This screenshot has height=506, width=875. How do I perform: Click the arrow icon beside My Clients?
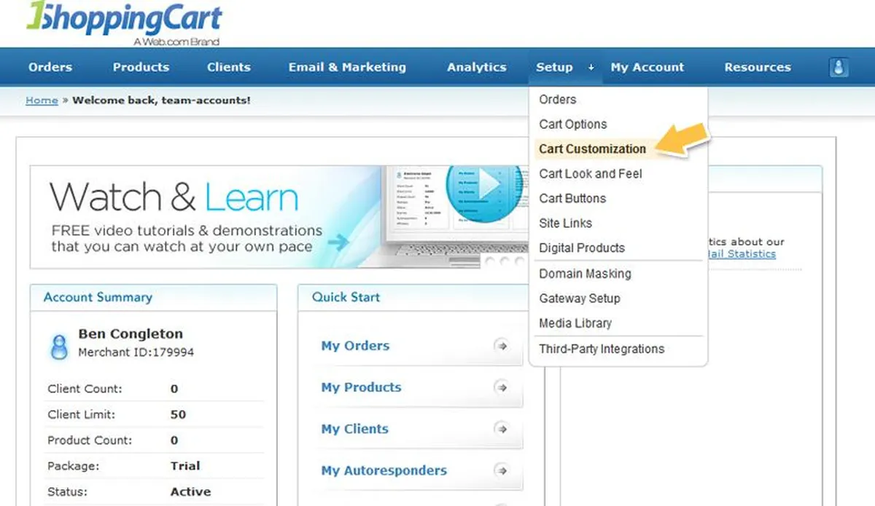pyautogui.click(x=501, y=429)
